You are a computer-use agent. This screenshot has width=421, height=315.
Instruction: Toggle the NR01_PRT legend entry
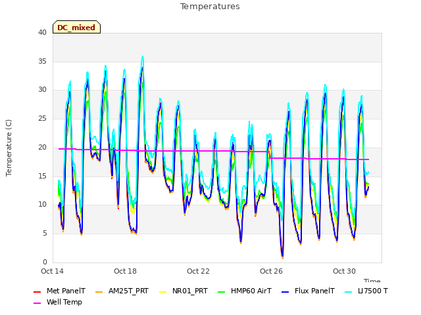point(184,291)
